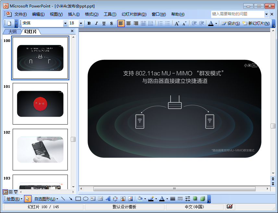Open the font size dropdown

coord(81,23)
